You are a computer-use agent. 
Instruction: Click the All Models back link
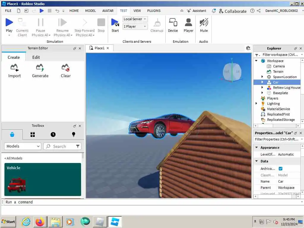click(13, 158)
